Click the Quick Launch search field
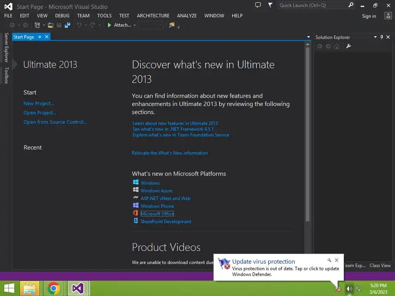 312,5
